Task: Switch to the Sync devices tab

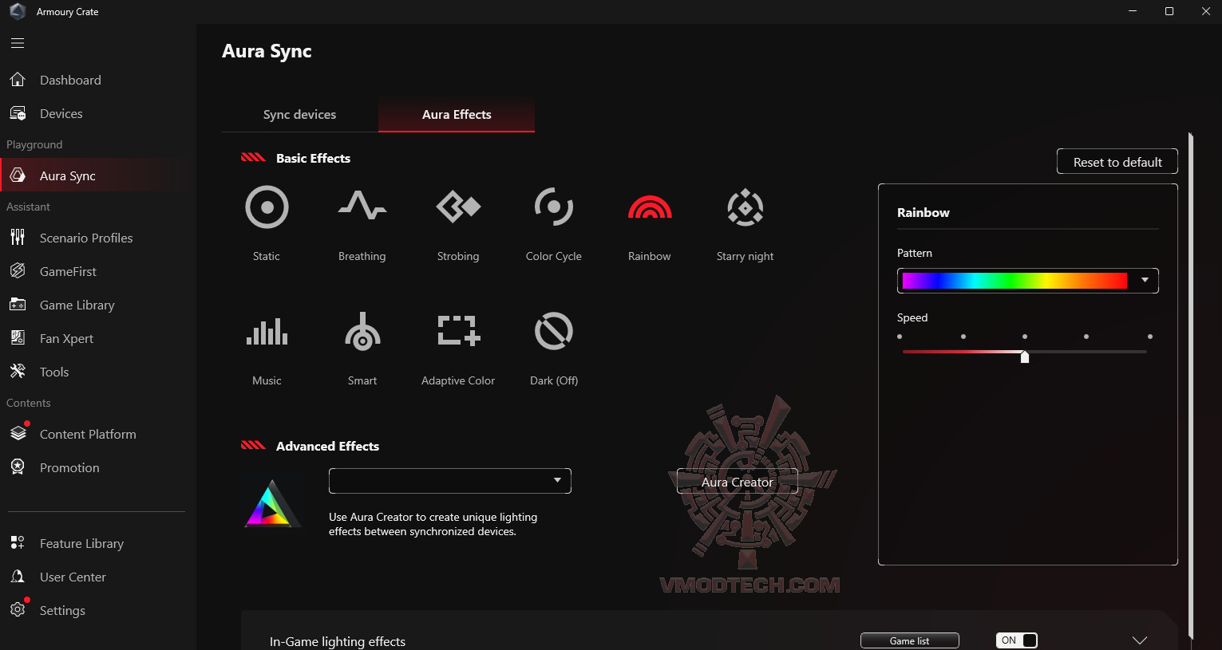Action: pos(299,114)
